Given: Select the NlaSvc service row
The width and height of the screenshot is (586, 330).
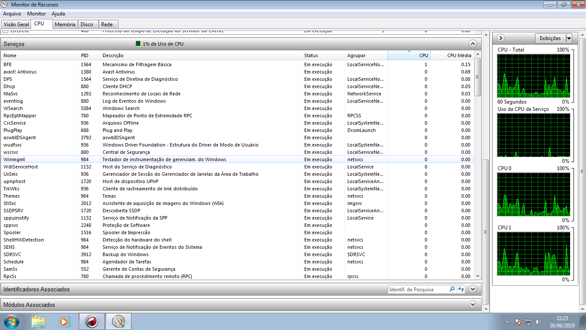Looking at the screenshot, I should pos(237,94).
